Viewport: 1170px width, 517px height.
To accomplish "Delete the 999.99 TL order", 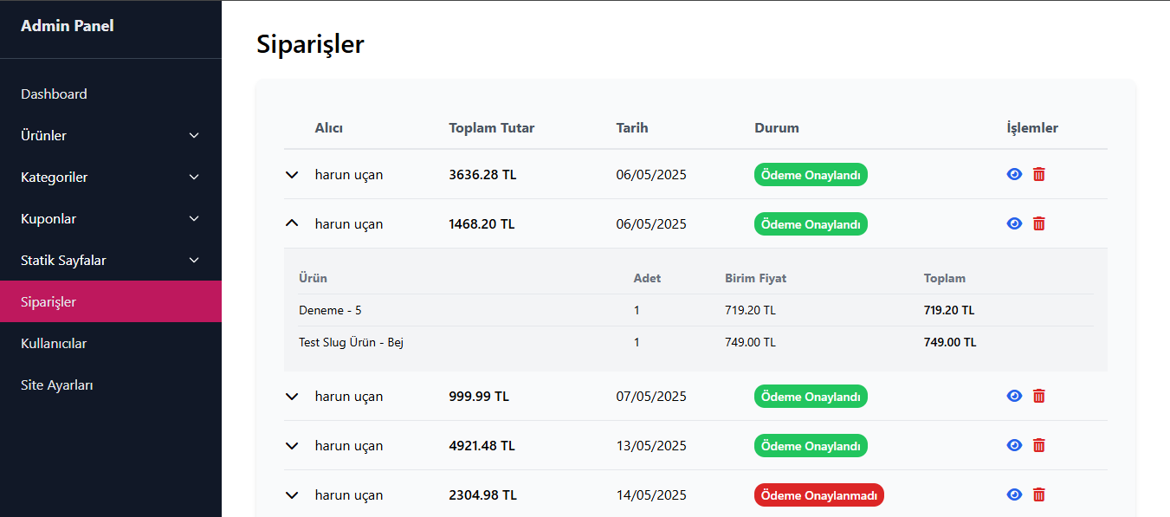I will (1039, 396).
